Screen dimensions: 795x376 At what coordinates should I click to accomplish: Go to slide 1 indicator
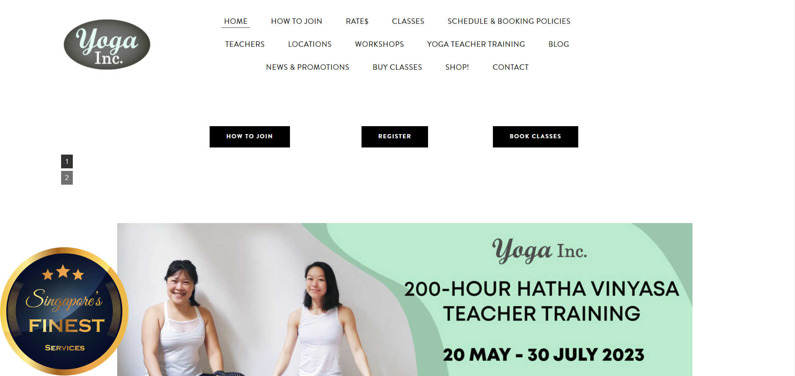pyautogui.click(x=67, y=161)
